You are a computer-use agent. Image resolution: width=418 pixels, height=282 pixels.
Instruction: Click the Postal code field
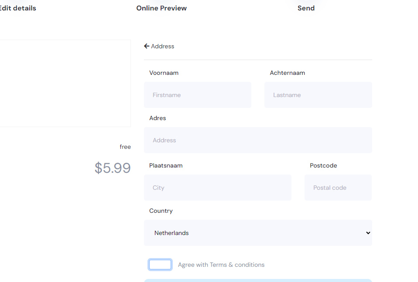pos(338,188)
